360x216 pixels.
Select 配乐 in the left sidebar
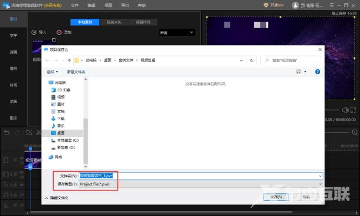click(13, 118)
